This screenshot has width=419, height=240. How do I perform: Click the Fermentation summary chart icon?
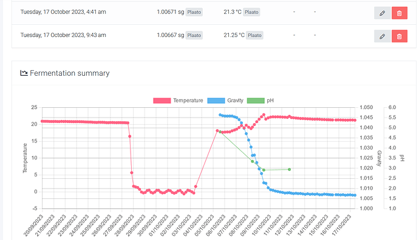point(24,73)
